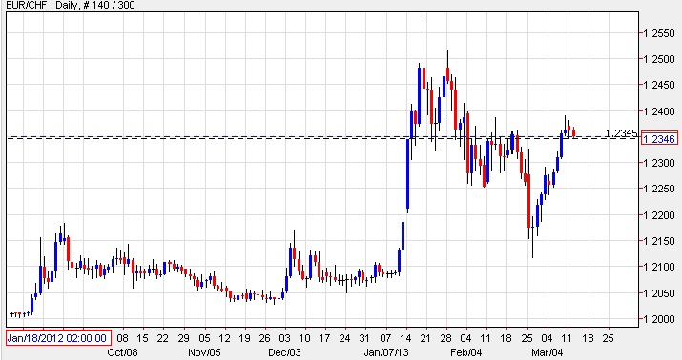Click the 1.2346 current price box
Screen dimensions: 682x360
[x=660, y=138]
